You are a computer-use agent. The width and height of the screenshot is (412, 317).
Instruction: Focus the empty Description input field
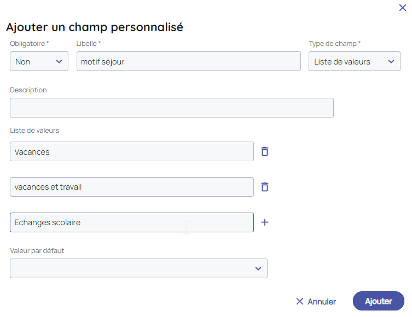coord(171,108)
